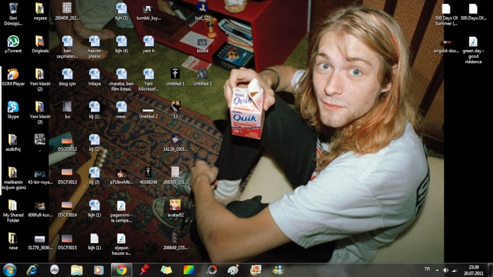
Task: Open the 269409_202 image file
Action: 67,12
